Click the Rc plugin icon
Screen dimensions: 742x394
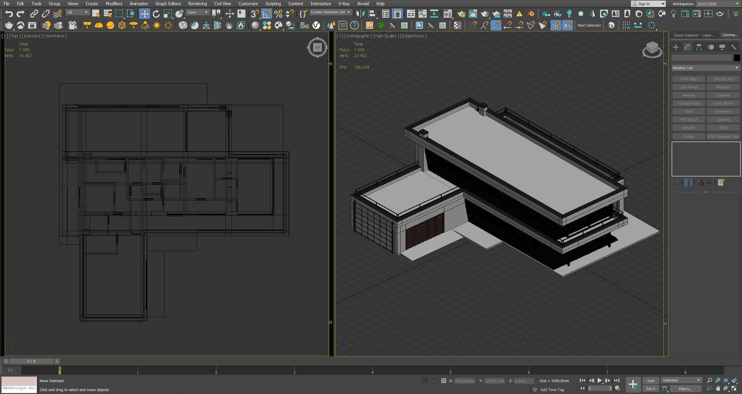click(x=419, y=26)
